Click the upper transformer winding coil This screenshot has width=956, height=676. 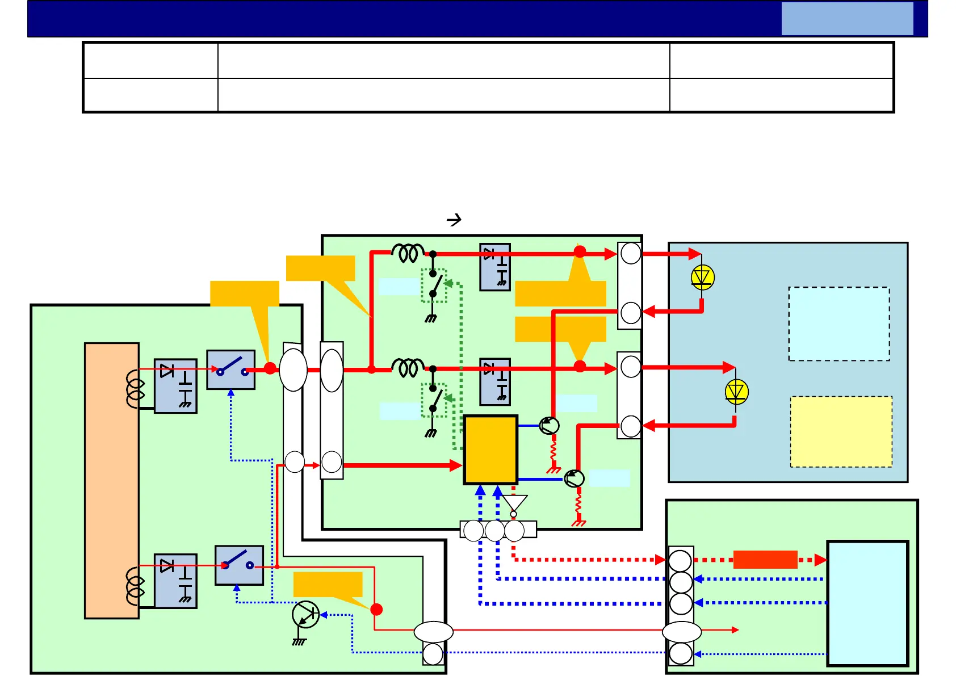pyautogui.click(x=135, y=389)
